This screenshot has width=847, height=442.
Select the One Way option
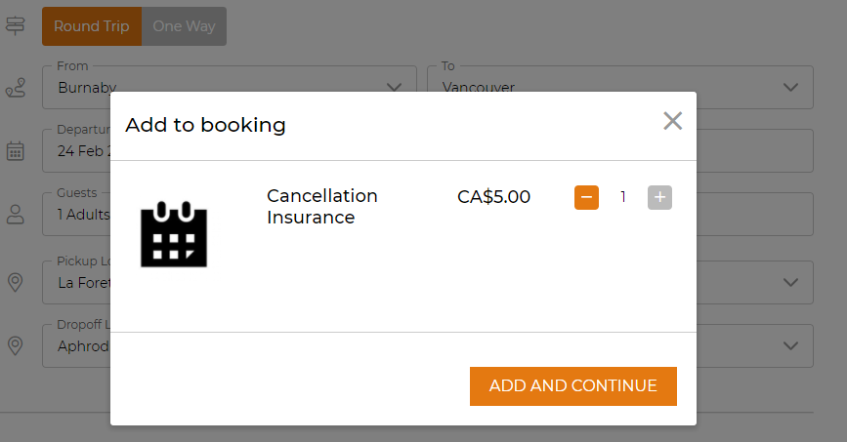(185, 26)
